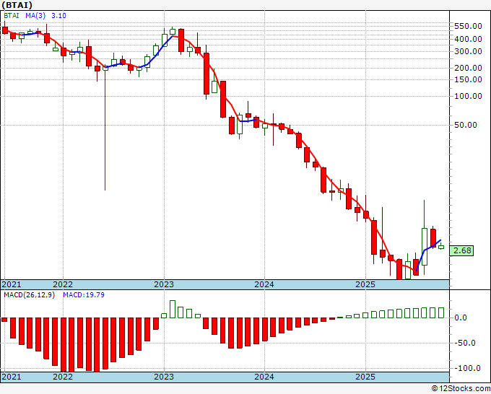Screen dimensions: 491x394
Task: Click the (BTAI) chart title
Action: 17,5
